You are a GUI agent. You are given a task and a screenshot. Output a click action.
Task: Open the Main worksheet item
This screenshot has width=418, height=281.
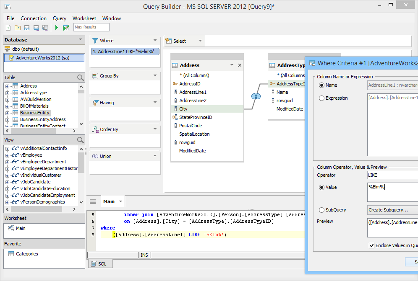pos(21,228)
